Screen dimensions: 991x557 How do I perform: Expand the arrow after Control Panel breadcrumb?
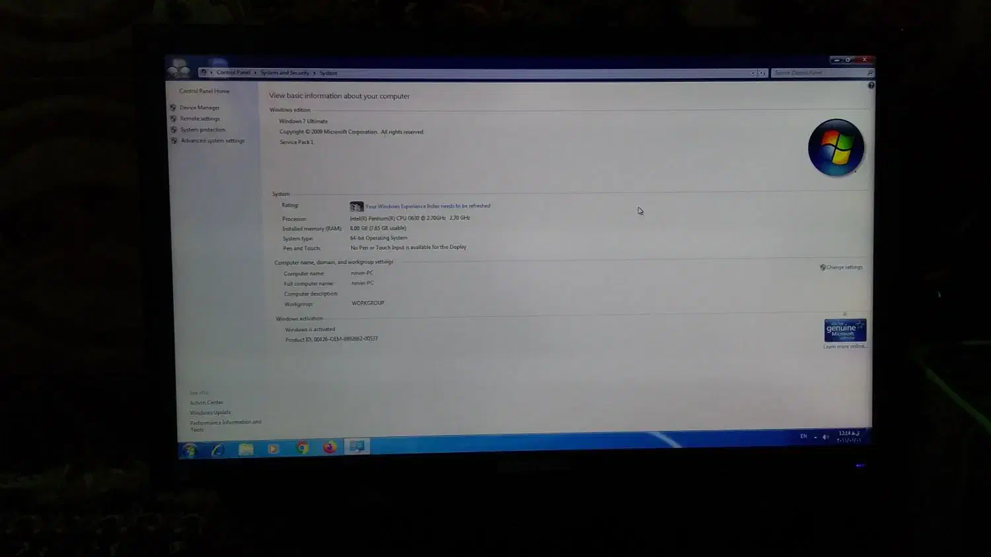255,73
